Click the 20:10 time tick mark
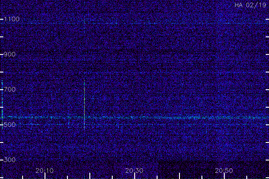This screenshot has width=269, height=179. [45, 176]
